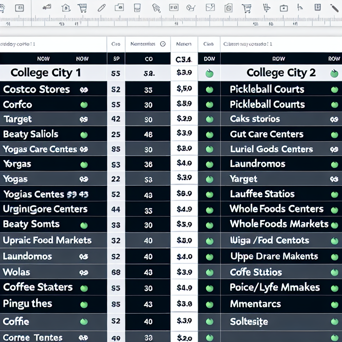Click the horizontal ruler below the toolbar
The height and width of the screenshot is (342, 342).
(171, 21)
